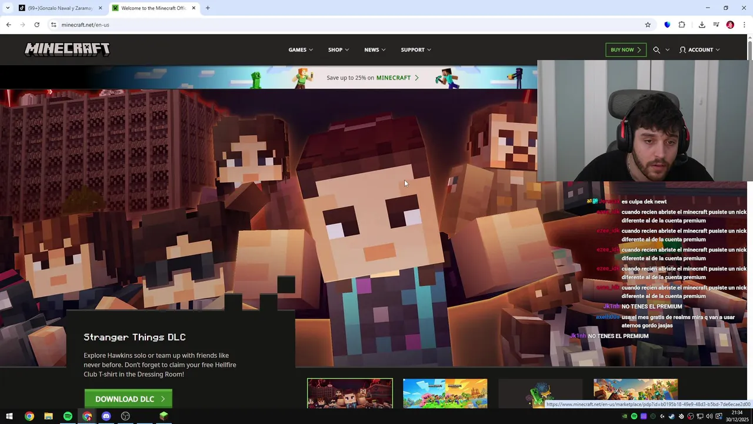
Task: Open the Chrome three-dot menu
Action: (744, 25)
